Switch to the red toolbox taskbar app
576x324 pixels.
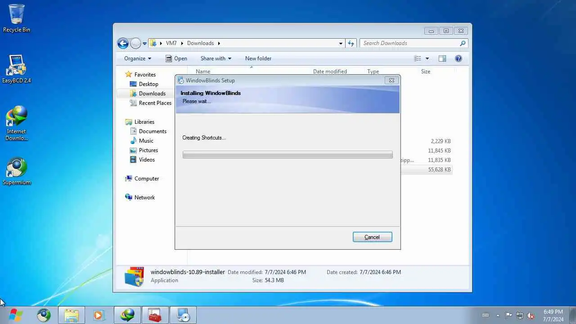155,315
